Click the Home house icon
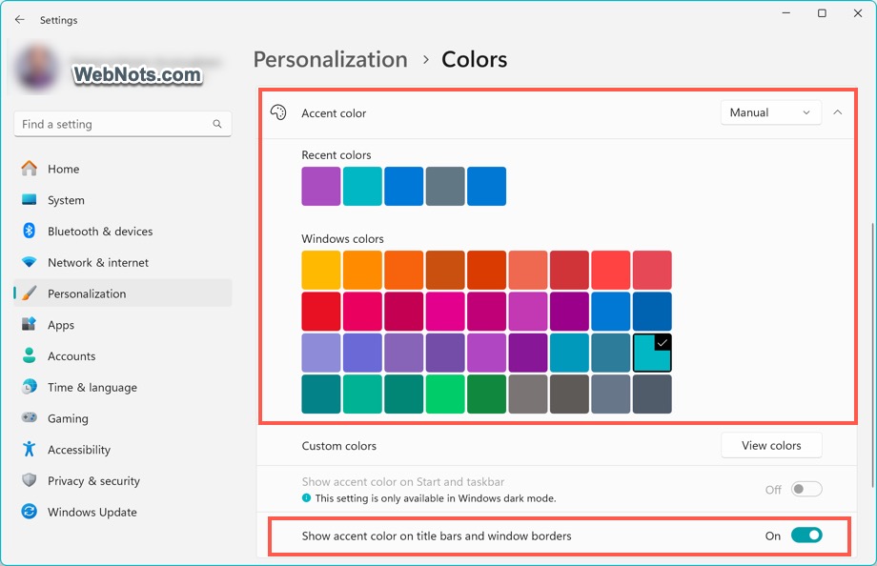 tap(30, 169)
